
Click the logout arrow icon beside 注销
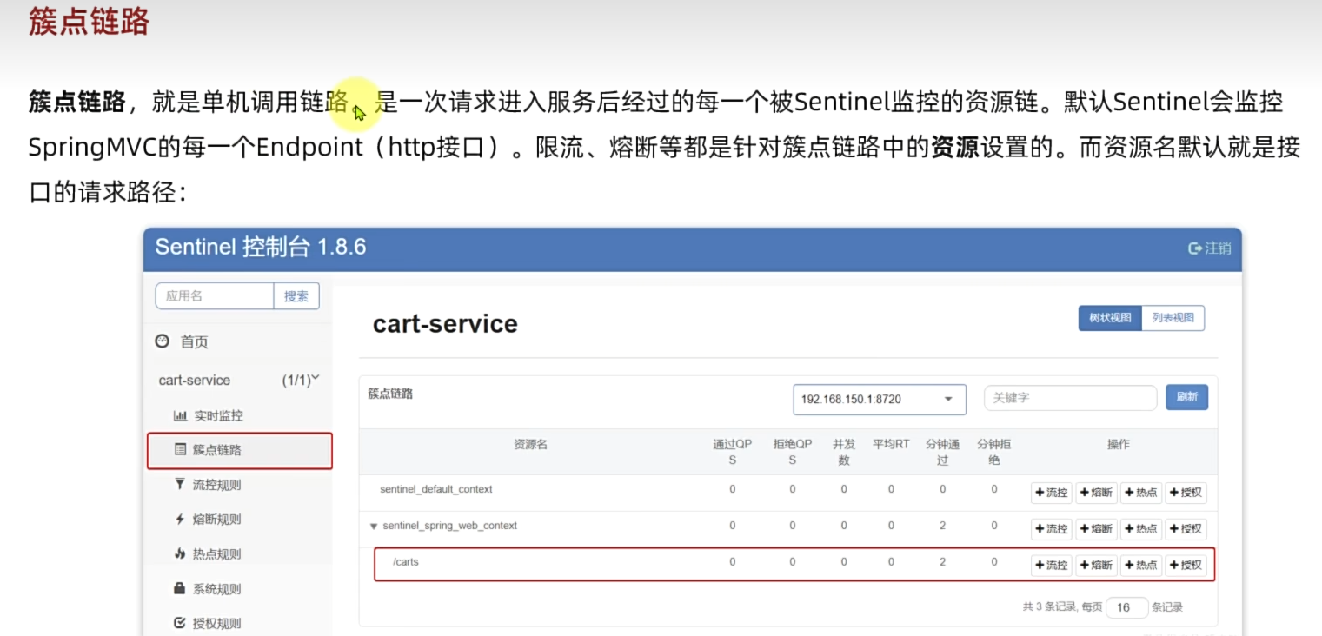(x=1195, y=248)
